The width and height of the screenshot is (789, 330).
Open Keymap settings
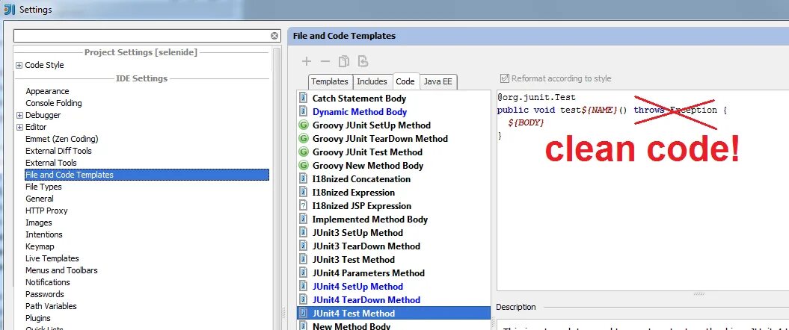tap(40, 246)
